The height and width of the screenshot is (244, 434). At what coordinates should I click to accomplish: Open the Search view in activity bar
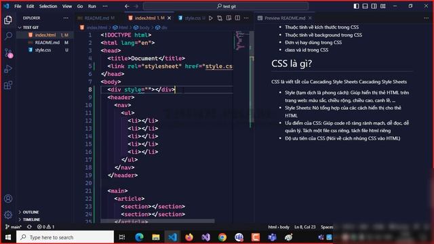click(x=8, y=36)
